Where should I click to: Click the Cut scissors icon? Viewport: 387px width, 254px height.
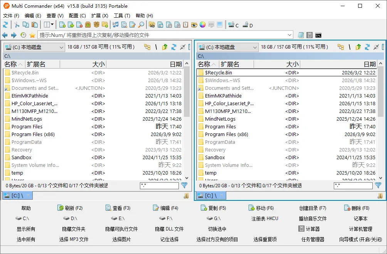click(17, 25)
